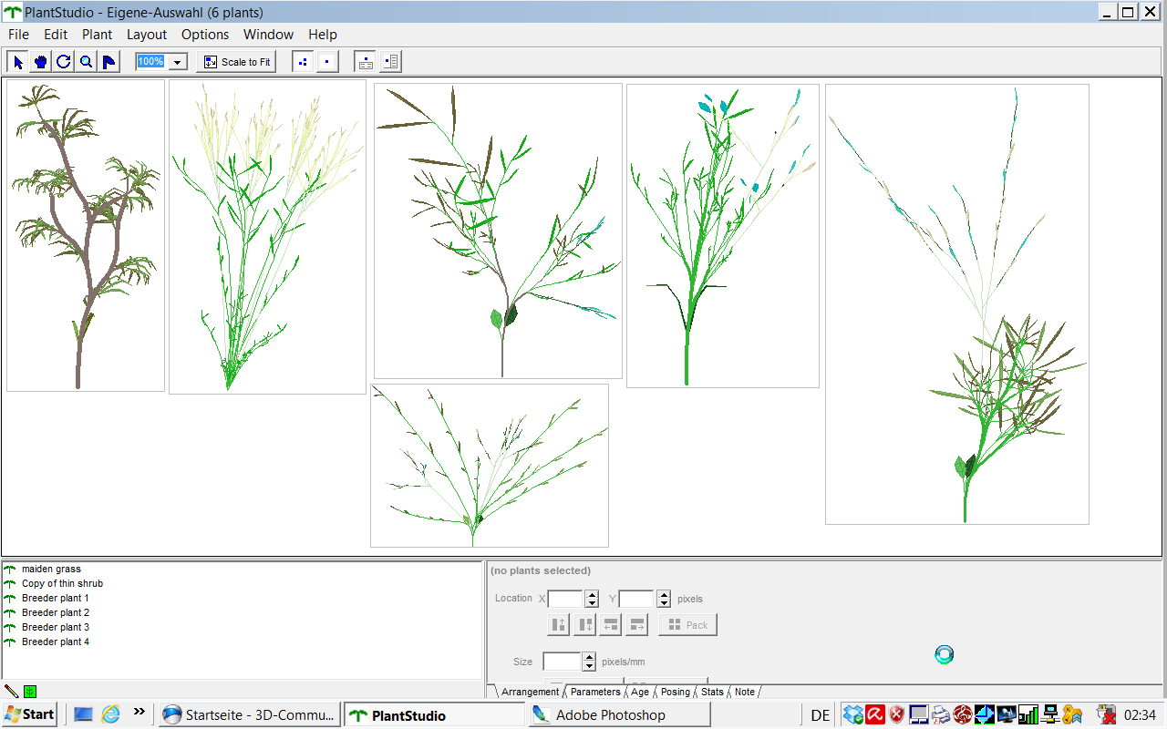Open the File menu
The width and height of the screenshot is (1167, 729).
tap(18, 35)
